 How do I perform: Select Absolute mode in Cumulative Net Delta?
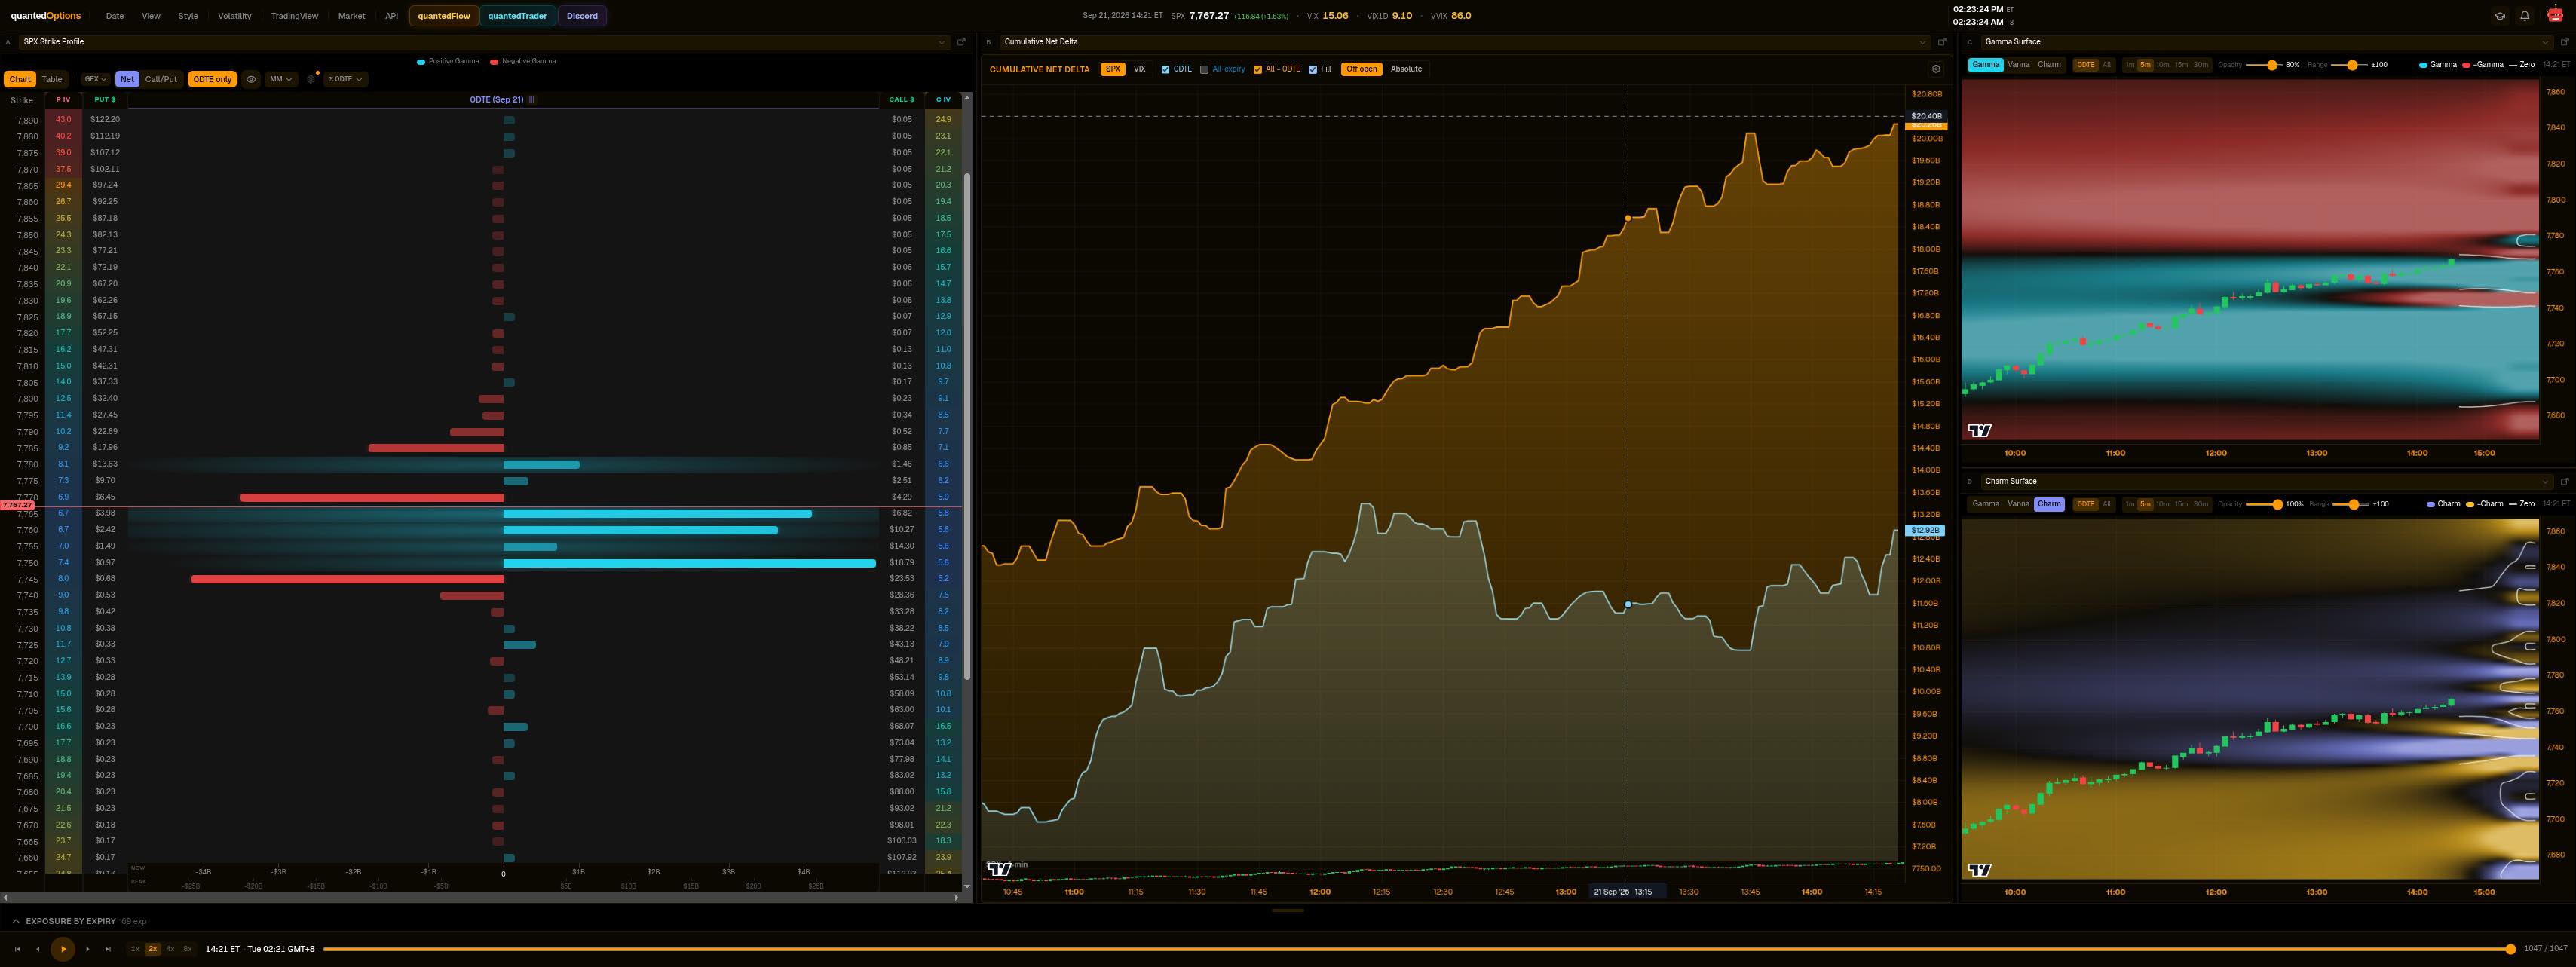[1406, 69]
